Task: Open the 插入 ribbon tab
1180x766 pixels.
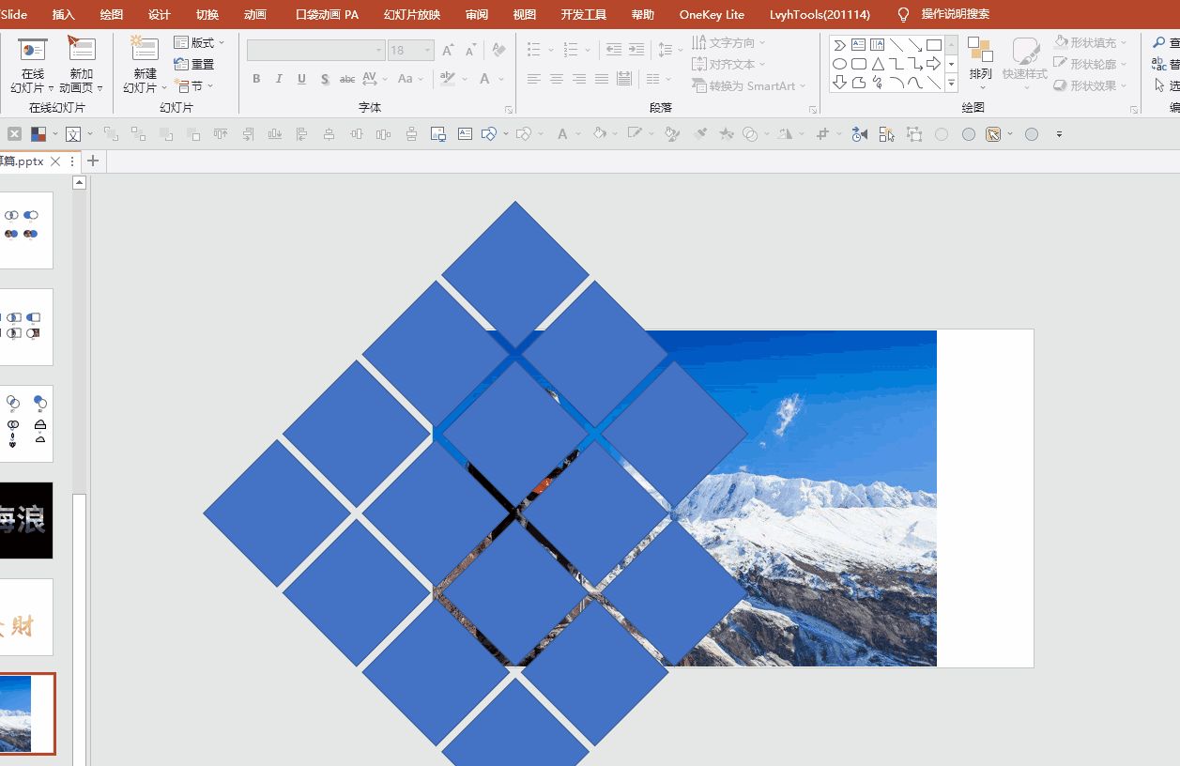Action: (63, 14)
